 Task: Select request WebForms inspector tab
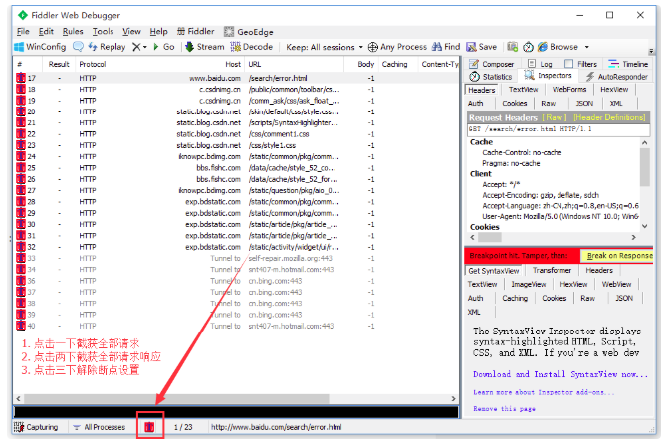(569, 89)
